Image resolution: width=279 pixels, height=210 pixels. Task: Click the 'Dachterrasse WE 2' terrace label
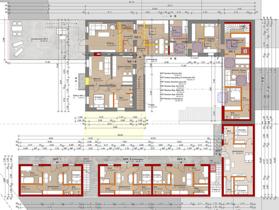[39, 39]
